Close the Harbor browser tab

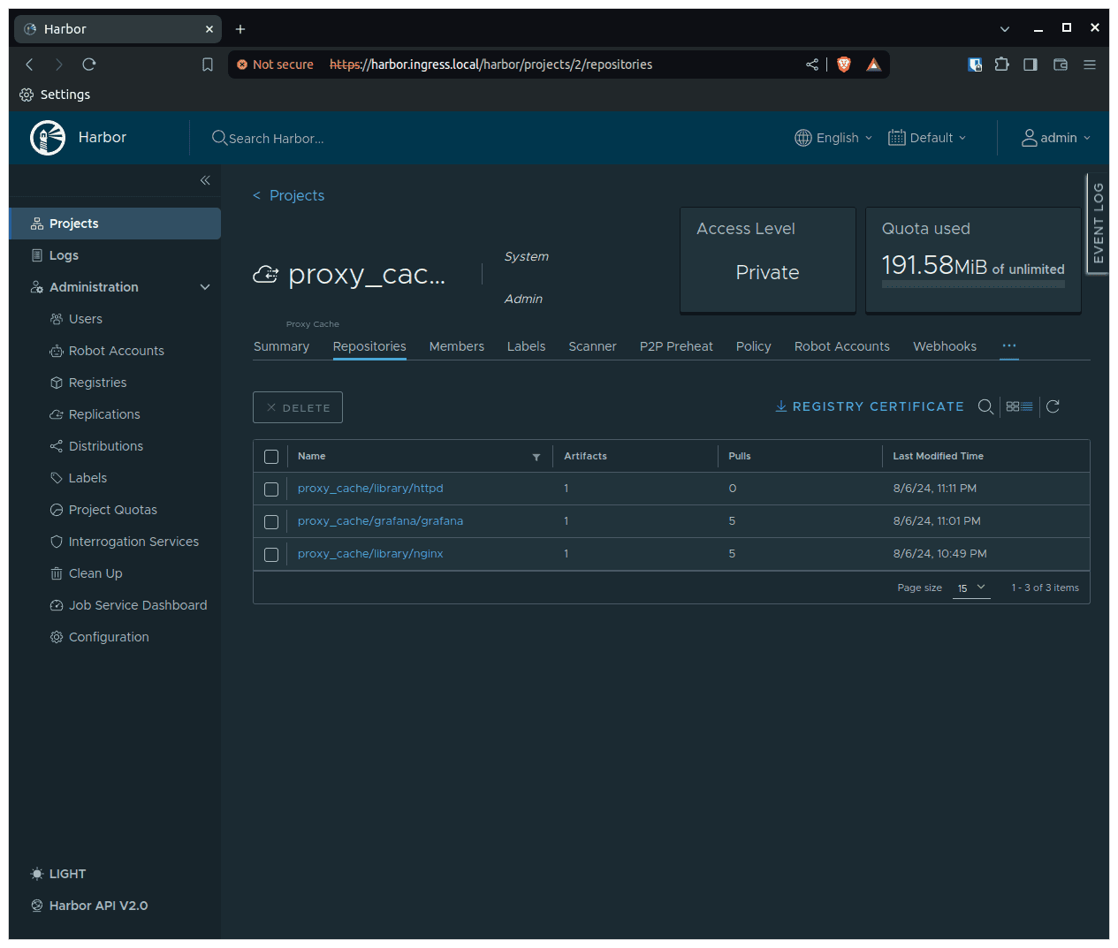tap(209, 29)
